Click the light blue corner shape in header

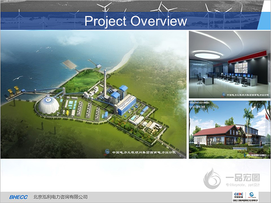pyautogui.click(x=265, y=21)
